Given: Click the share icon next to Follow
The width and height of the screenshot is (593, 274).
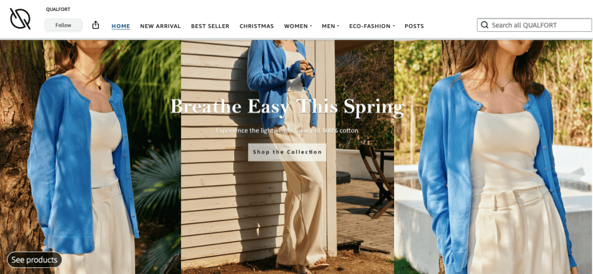Looking at the screenshot, I should (x=96, y=25).
